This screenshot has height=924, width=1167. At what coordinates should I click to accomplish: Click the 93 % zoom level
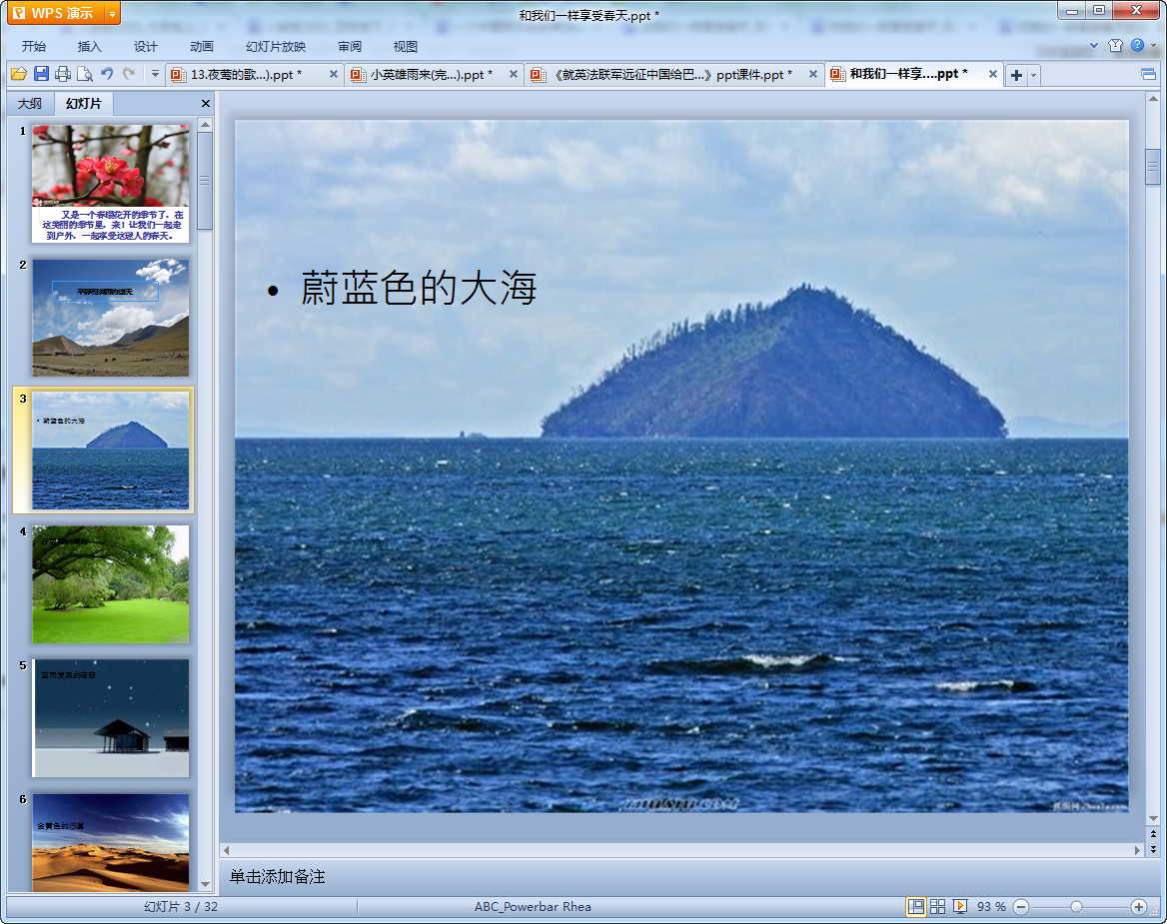click(x=991, y=906)
